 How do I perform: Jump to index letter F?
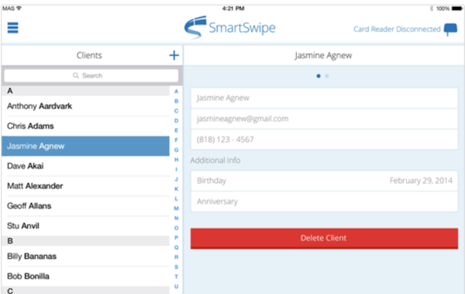176,140
